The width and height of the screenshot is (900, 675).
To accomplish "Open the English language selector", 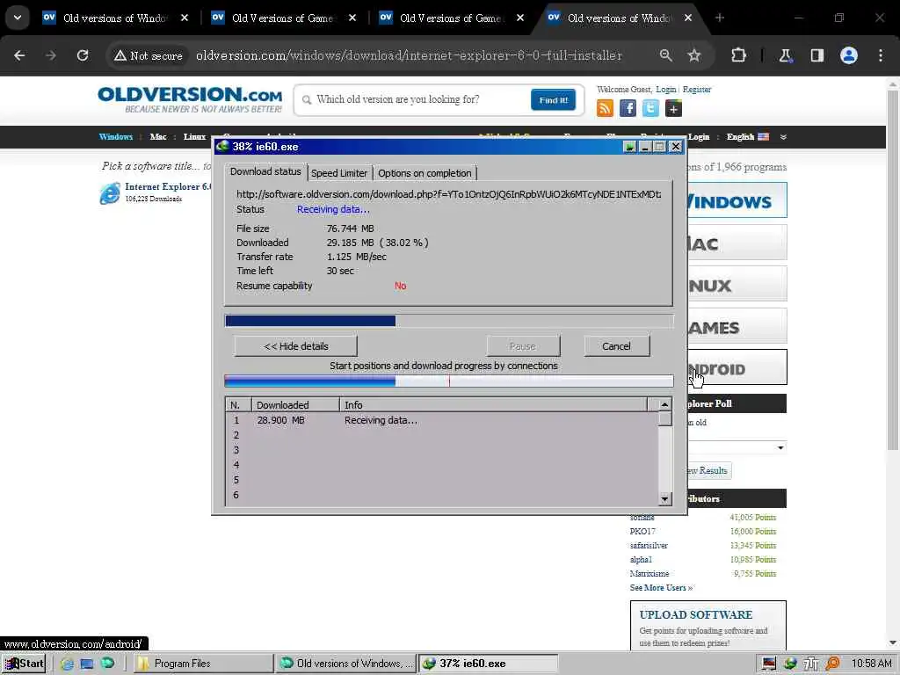I will 747,136.
